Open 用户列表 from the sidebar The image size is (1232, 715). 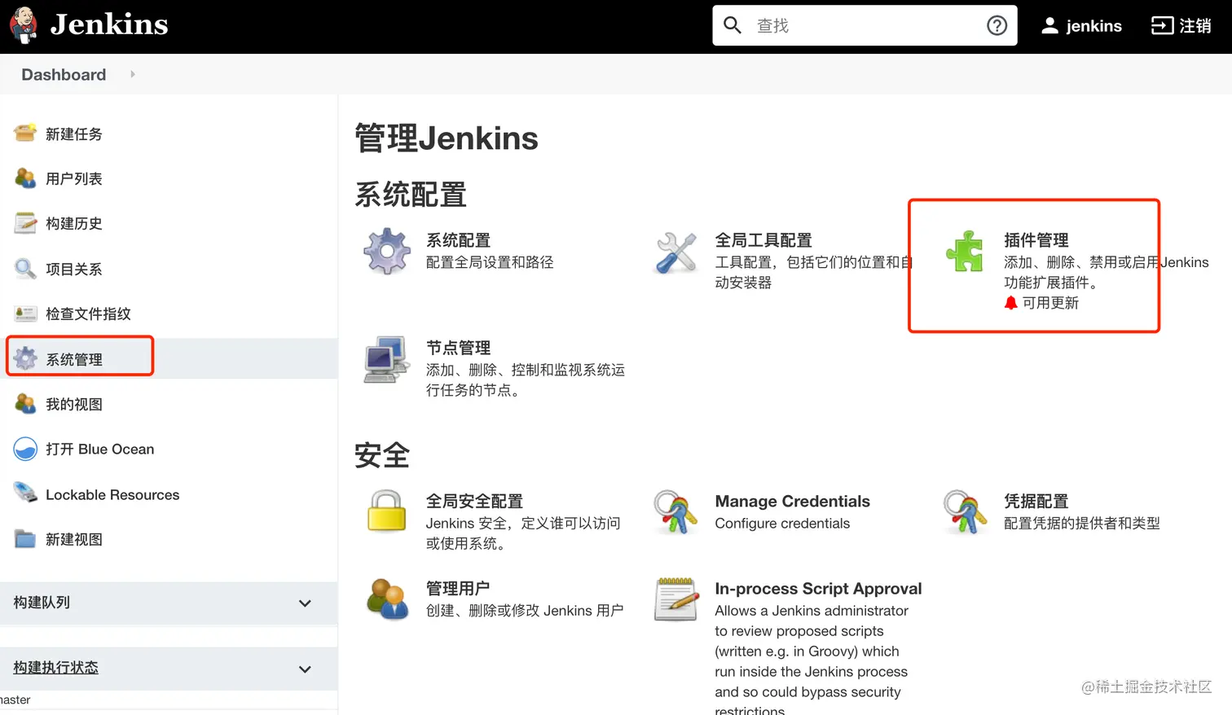coord(74,178)
